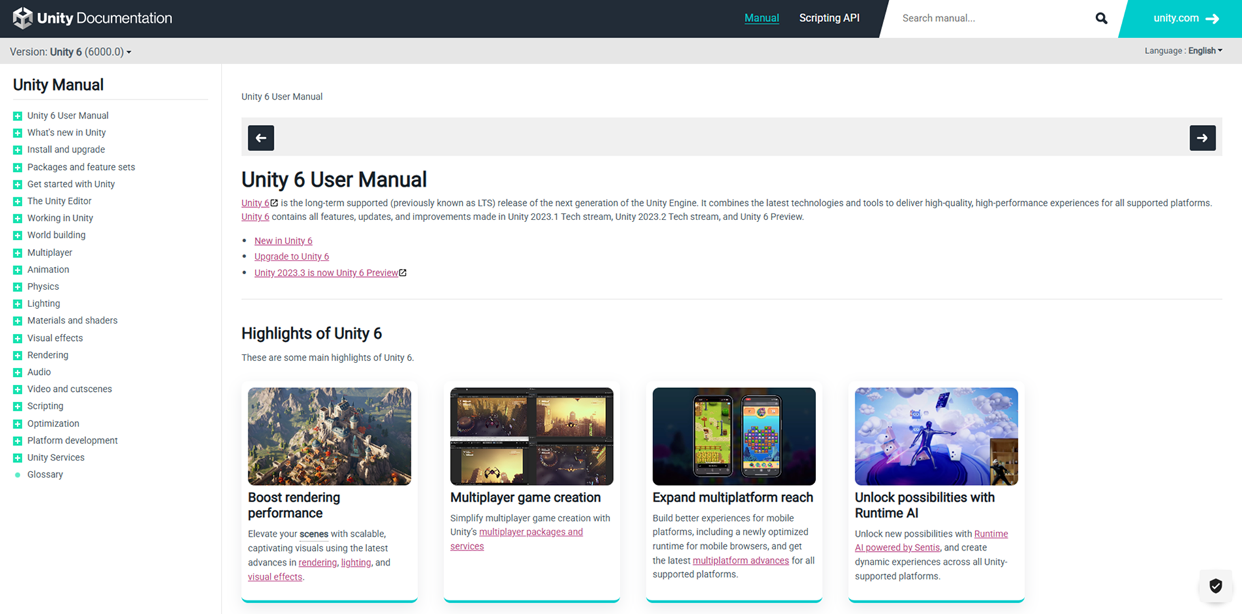The height and width of the screenshot is (614, 1242).
Task: Expand Materials and shaders plus icon
Action: (18, 321)
